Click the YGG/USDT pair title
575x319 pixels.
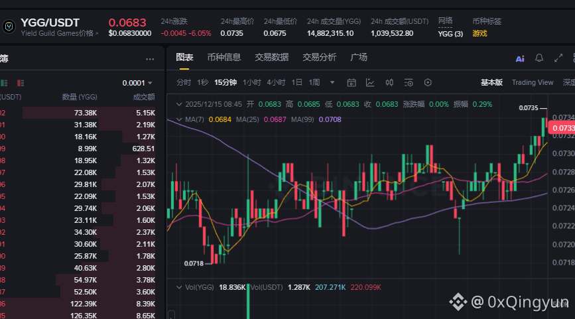point(50,23)
